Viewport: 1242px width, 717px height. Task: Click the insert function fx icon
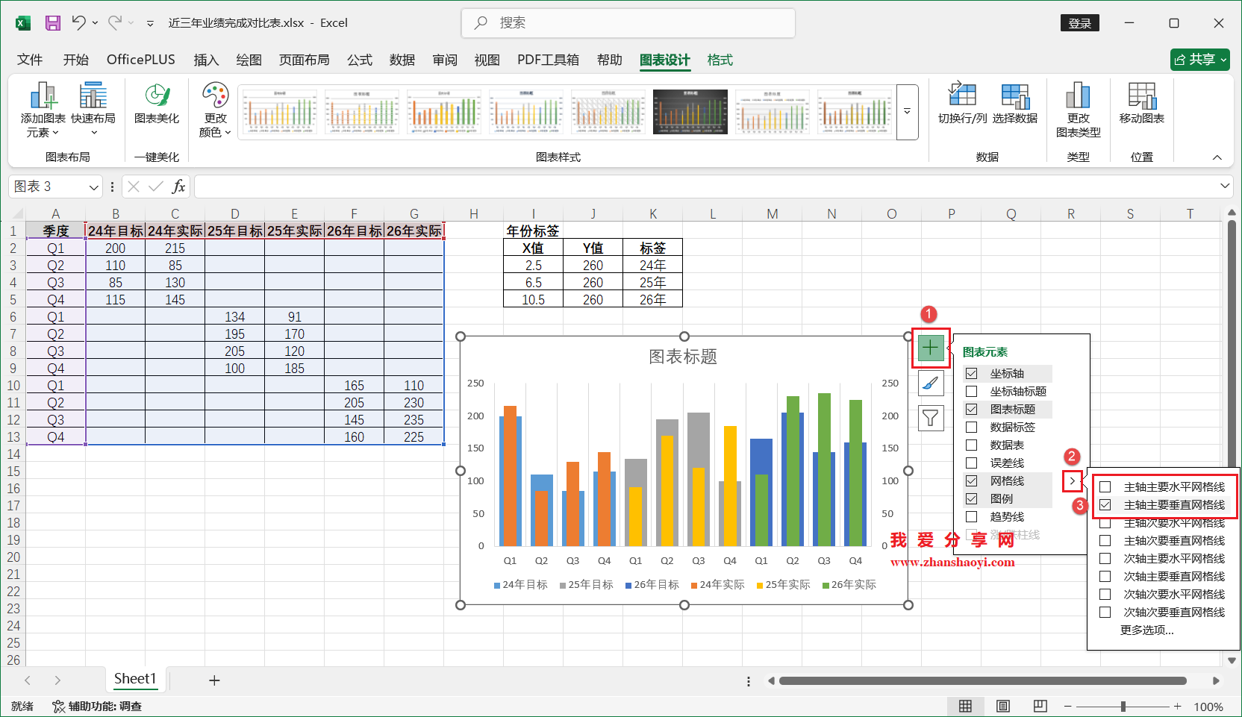click(x=178, y=187)
